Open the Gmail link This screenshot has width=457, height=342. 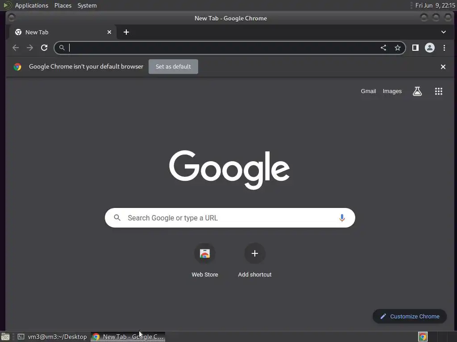click(x=368, y=91)
